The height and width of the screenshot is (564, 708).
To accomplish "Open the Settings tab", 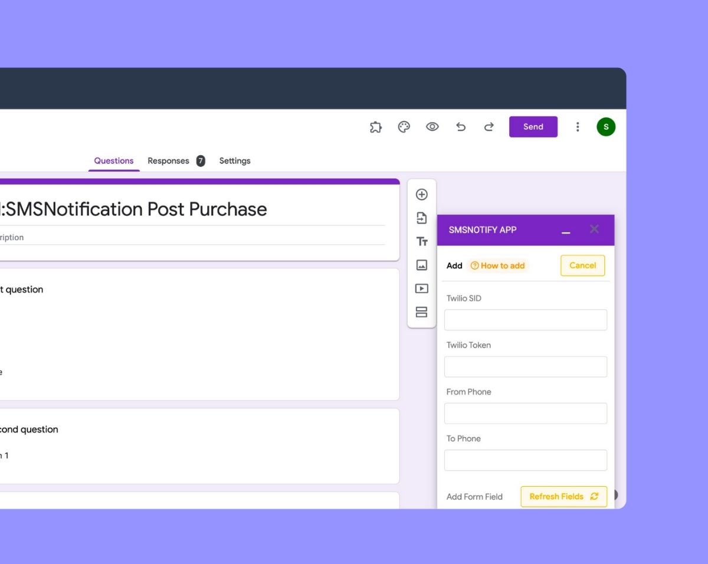I will tap(235, 161).
